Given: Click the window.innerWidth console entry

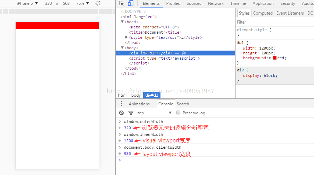Looking at the screenshot, I should (143, 134).
